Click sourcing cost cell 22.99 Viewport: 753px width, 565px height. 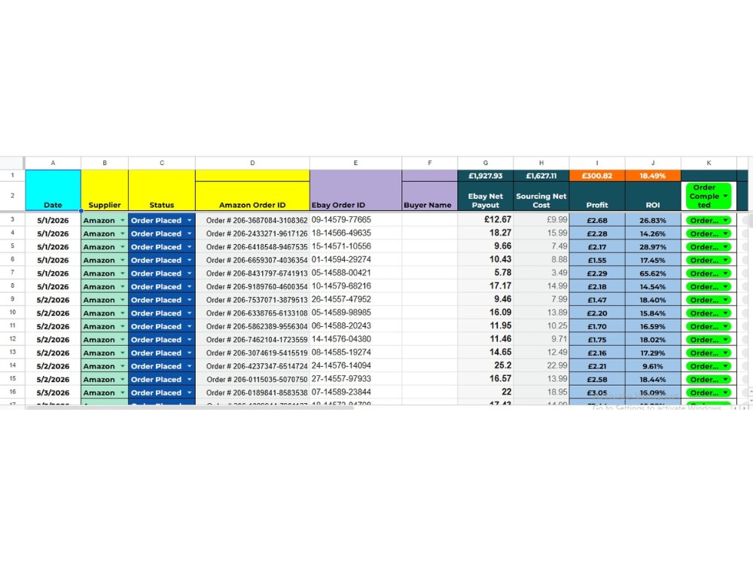(x=541, y=365)
